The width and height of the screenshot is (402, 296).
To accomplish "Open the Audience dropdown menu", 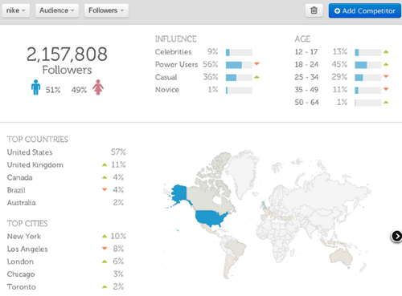I will coord(57,10).
